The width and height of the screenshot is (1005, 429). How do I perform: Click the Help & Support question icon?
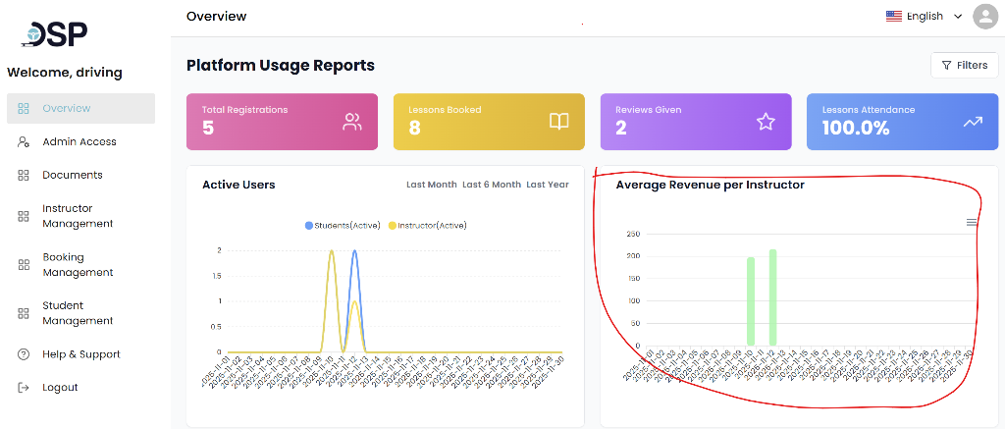point(24,354)
